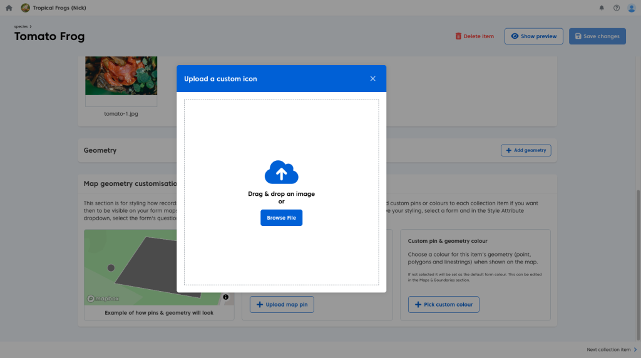Open the user account avatar
The width and height of the screenshot is (641, 358).
pos(631,8)
